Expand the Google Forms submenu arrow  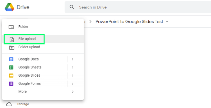click(73, 84)
